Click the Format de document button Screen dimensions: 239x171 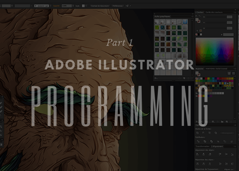(100, 6)
